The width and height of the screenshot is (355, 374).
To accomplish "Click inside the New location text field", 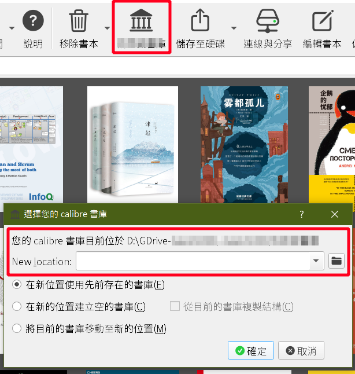I will tap(193, 261).
